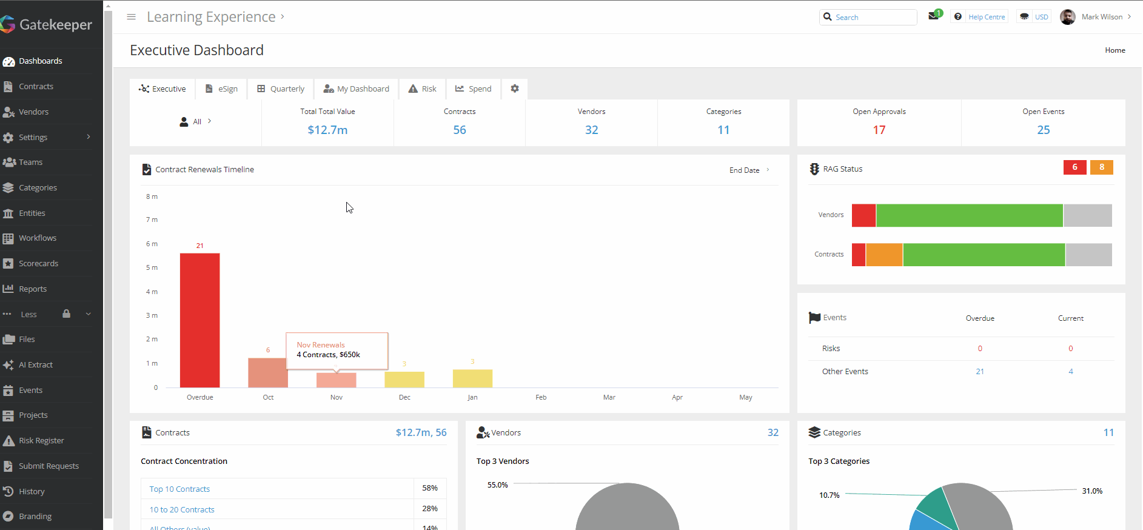The image size is (1143, 530).
Task: Click the hamburger menu icon
Action: coord(131,17)
